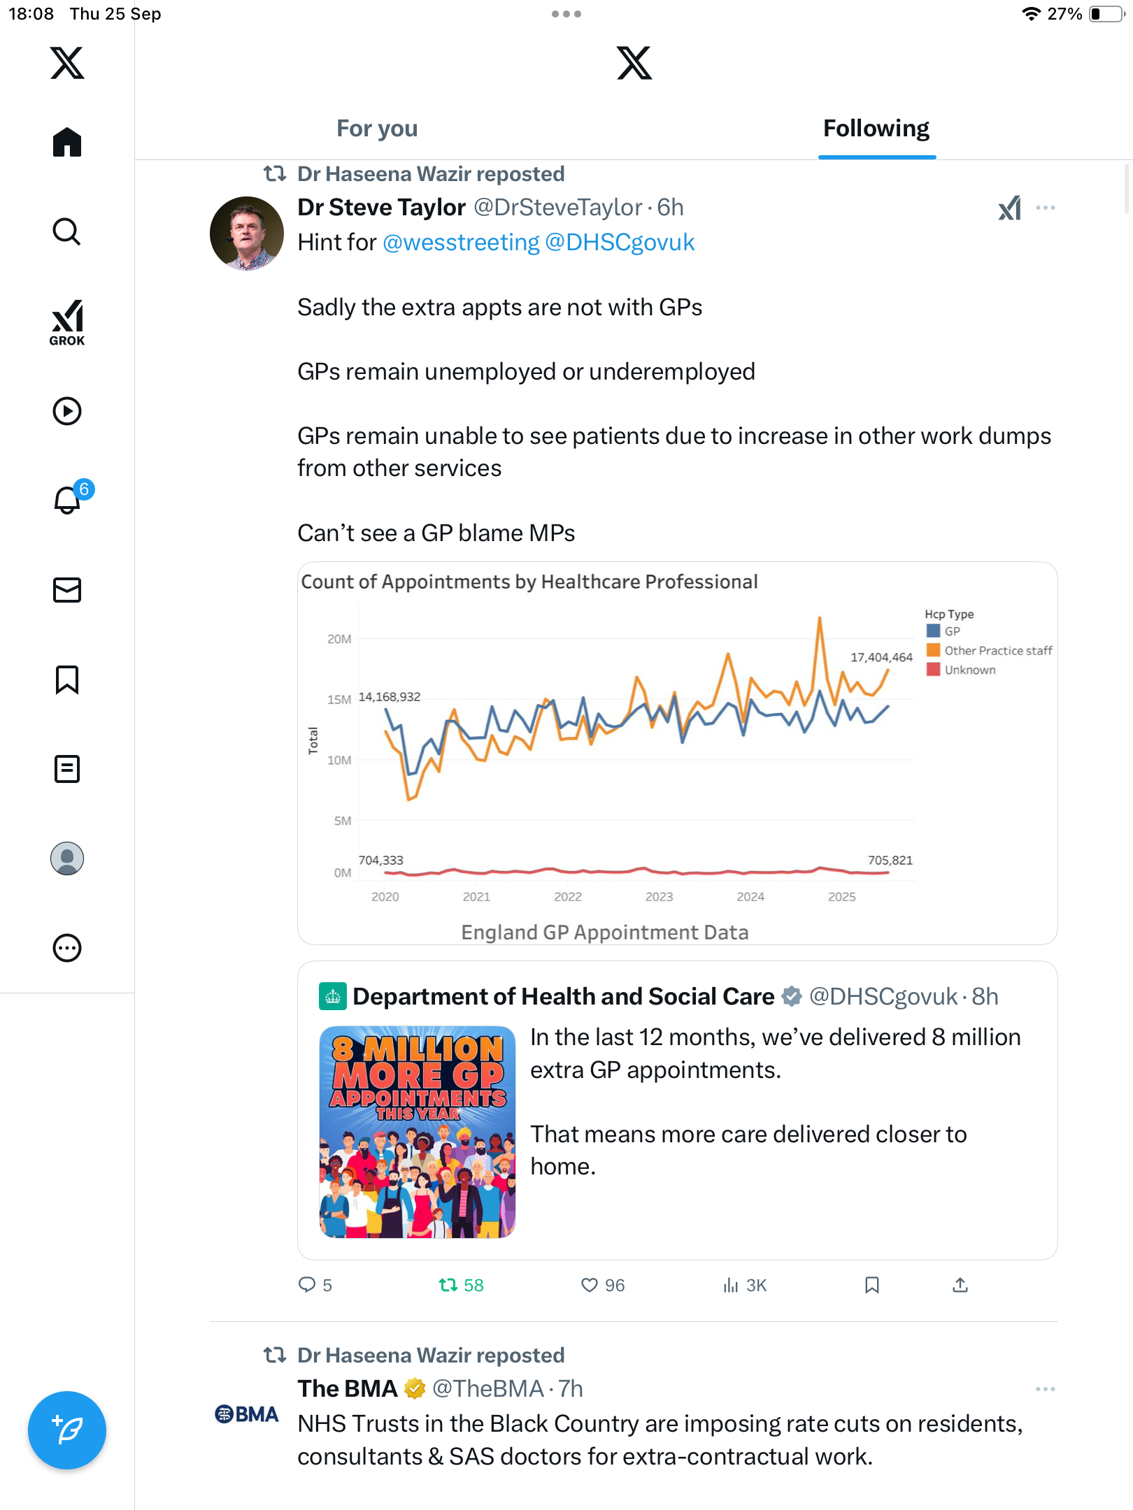Switch to the For you tab

coord(377,129)
